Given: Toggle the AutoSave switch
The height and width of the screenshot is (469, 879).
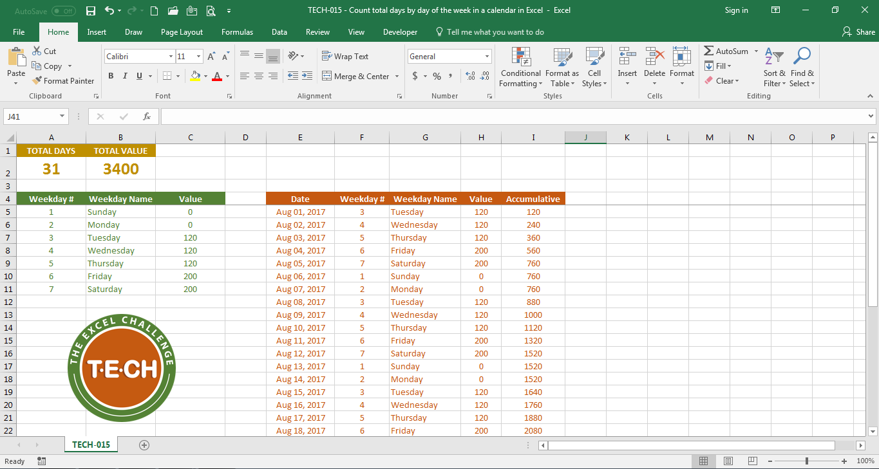Looking at the screenshot, I should pos(63,11).
